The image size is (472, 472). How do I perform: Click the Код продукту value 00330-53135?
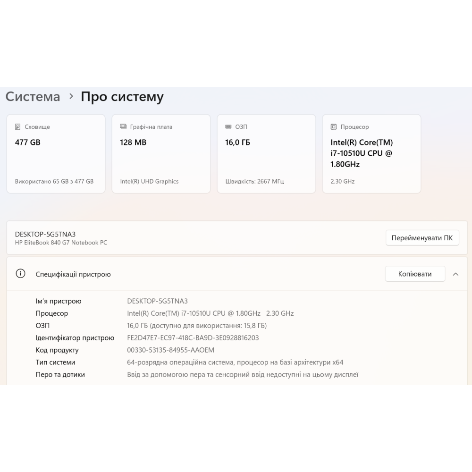pyautogui.click(x=170, y=350)
